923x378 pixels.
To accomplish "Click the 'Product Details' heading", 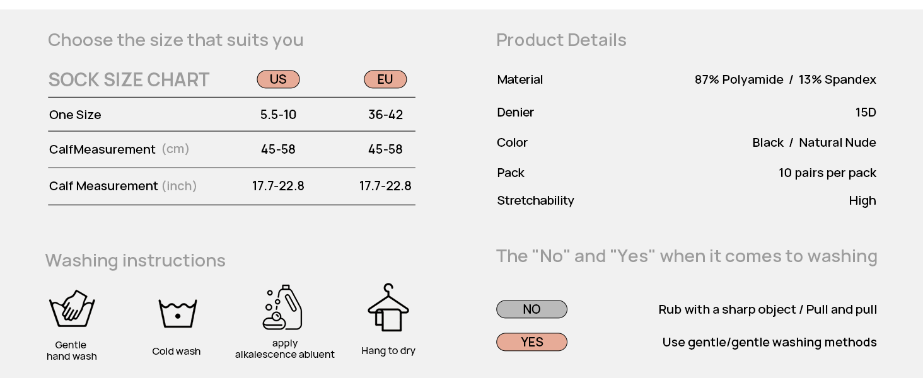I will pyautogui.click(x=561, y=40).
